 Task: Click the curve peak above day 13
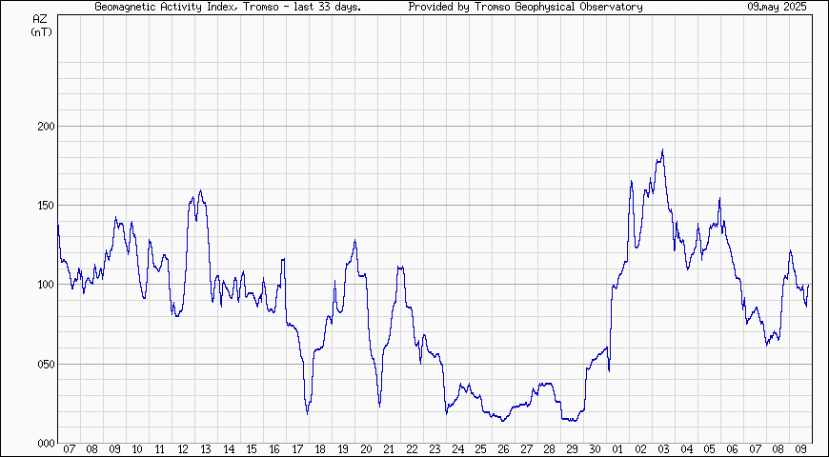click(x=200, y=190)
